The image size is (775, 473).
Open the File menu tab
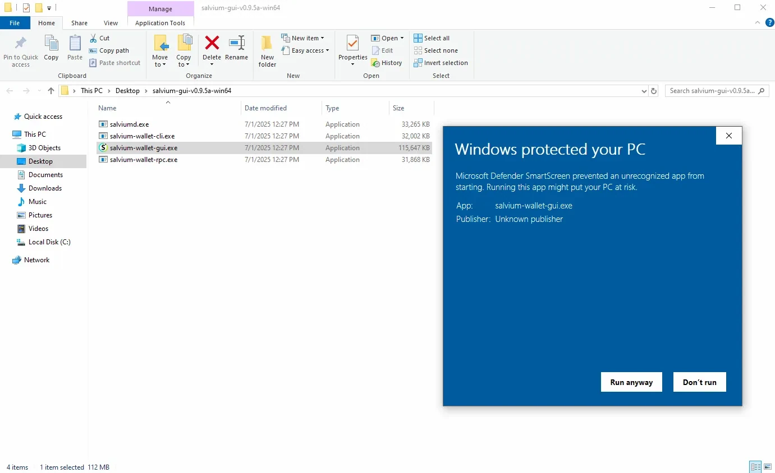coord(15,23)
